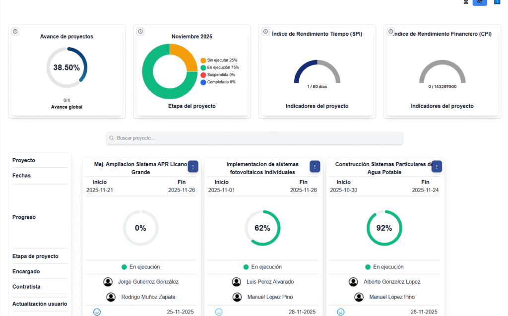Select 'Etapa de proyecto' row label in sidebar
The height and width of the screenshot is (316, 508).
tap(35, 256)
